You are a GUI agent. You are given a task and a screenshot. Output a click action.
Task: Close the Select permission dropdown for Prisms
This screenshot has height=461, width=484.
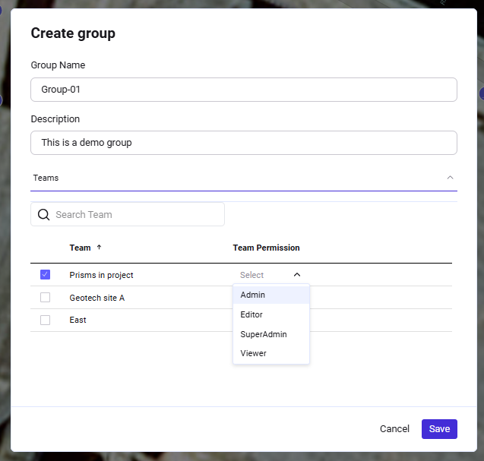coord(296,275)
